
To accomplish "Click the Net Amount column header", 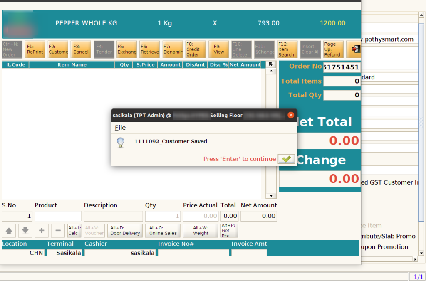I will coord(245,64).
